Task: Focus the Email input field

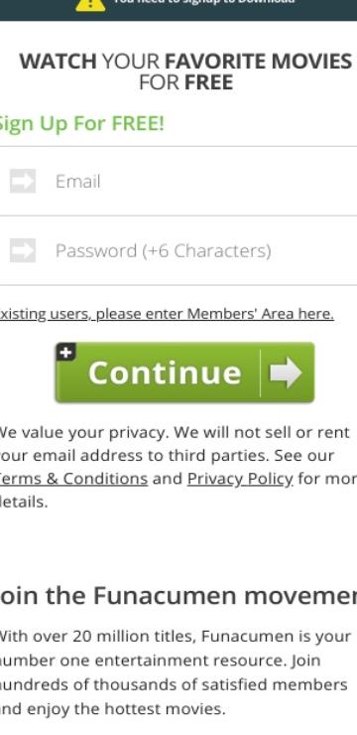Action: 178,181
